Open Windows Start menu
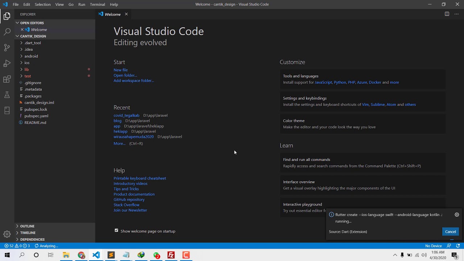Screen dimensions: 464x261 coord(7,255)
